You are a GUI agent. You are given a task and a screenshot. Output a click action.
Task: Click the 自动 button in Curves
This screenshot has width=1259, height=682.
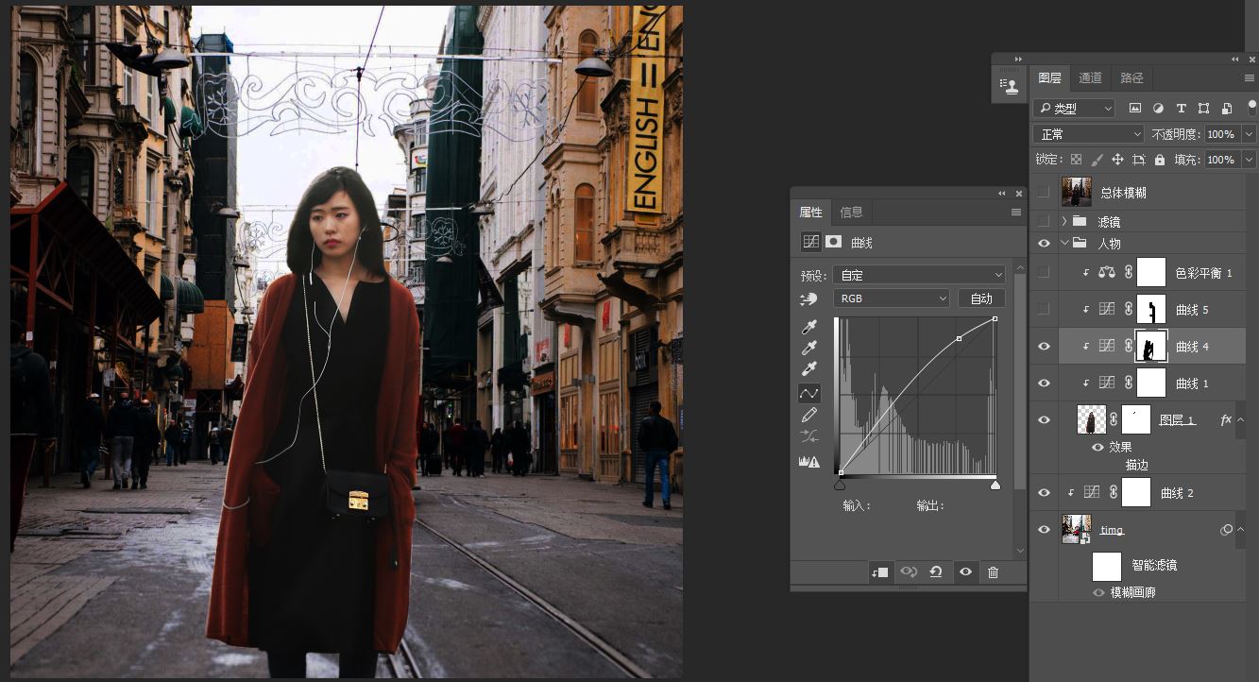(981, 298)
